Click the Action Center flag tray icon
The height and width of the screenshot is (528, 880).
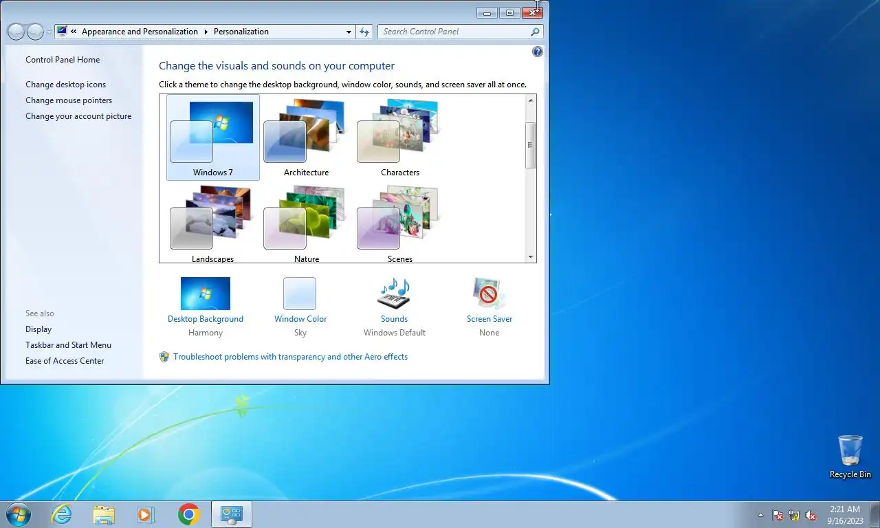point(778,515)
